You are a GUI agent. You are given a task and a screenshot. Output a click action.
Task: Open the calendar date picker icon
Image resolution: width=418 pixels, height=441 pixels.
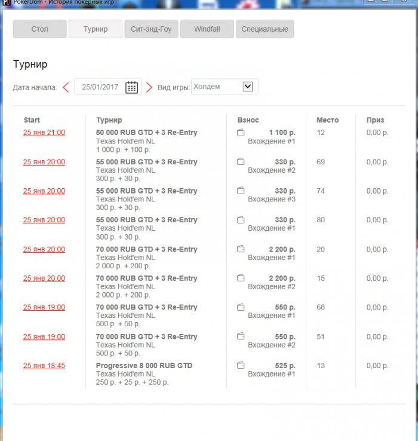pos(131,87)
